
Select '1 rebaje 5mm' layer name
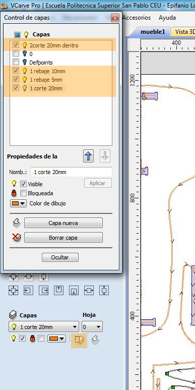click(x=46, y=80)
